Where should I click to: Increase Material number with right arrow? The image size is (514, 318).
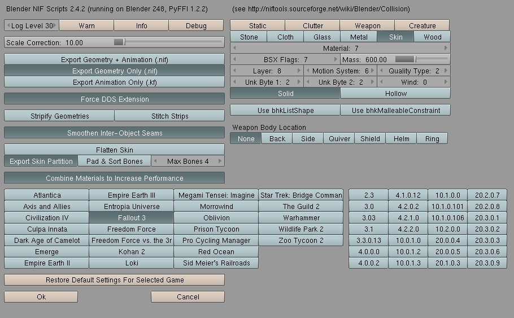tap(446, 48)
